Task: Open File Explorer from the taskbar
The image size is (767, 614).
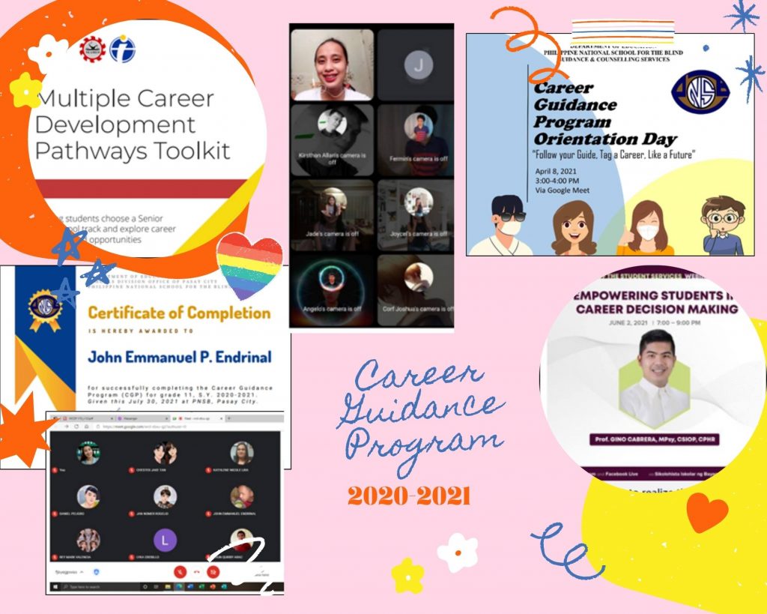Action: click(168, 586)
